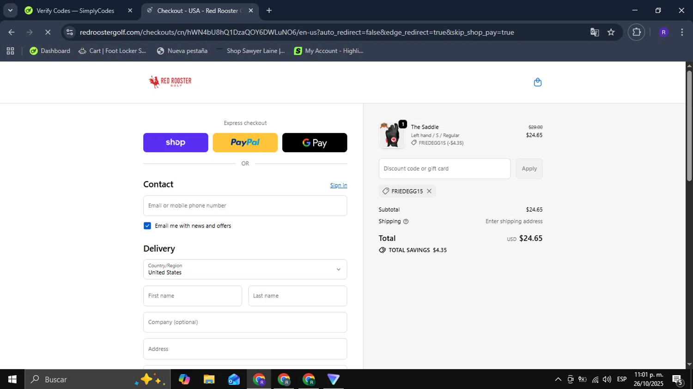
Task: Click the Buscar taskbar search box
Action: [x=97, y=379]
